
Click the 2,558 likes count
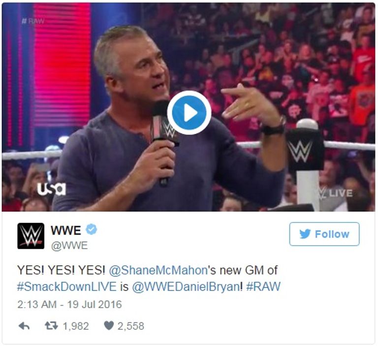point(130,326)
